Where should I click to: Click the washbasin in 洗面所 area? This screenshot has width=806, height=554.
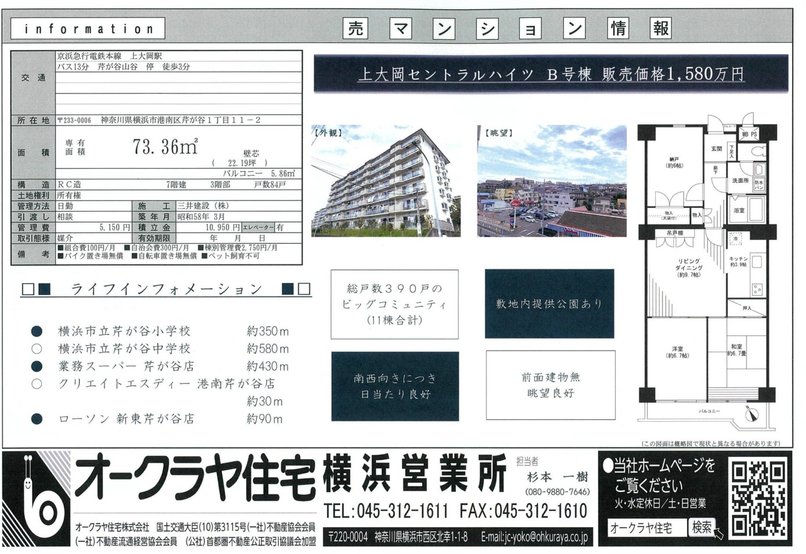(758, 170)
